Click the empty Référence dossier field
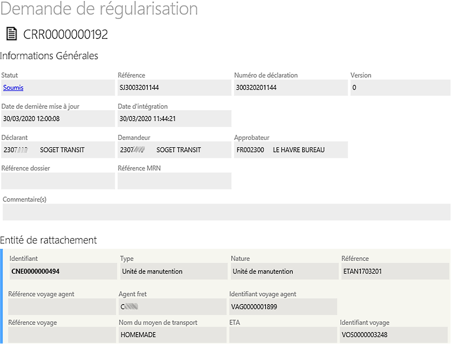This screenshot has height=344, width=451. 57,180
